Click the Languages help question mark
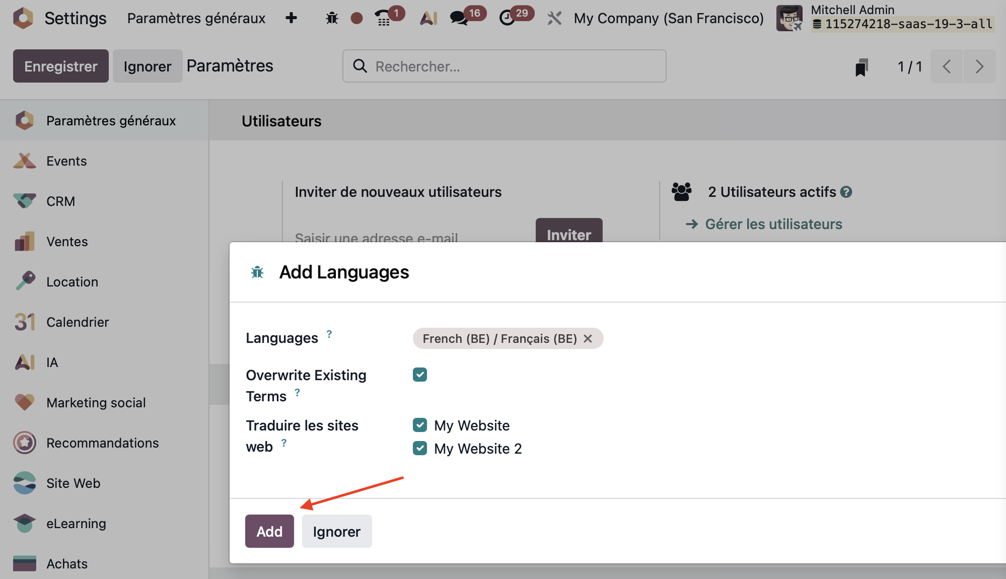 (x=329, y=334)
